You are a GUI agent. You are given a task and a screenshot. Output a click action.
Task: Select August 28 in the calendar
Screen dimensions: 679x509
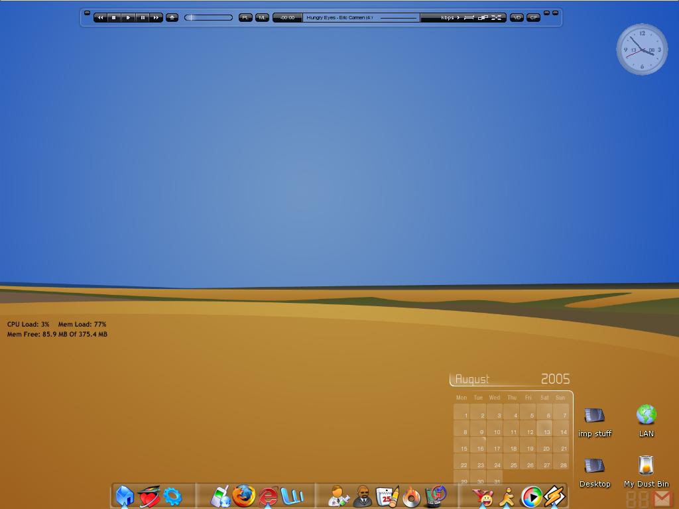pos(561,461)
